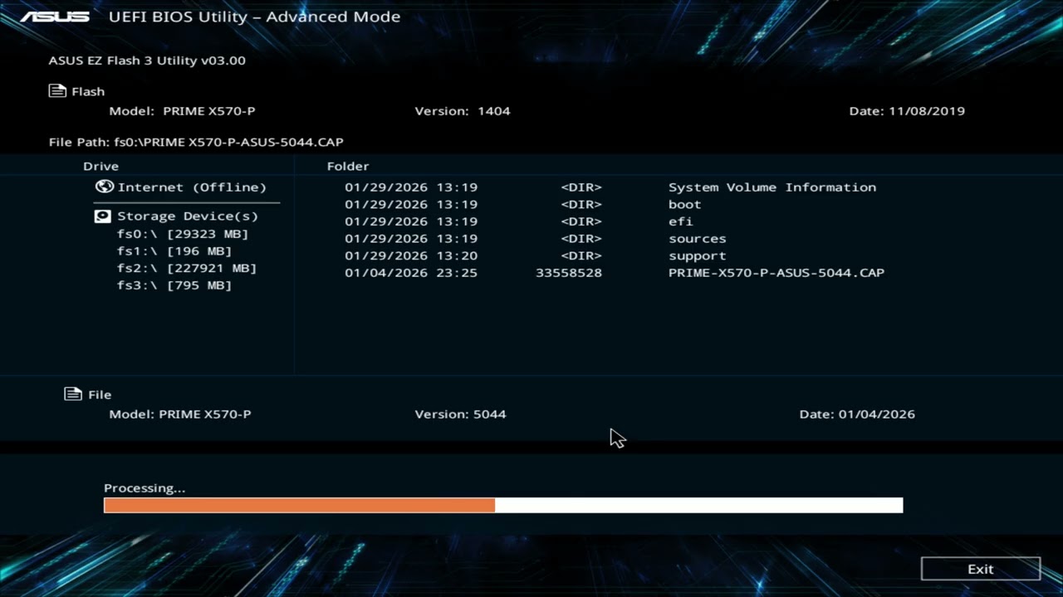Click flash Version: 1404 text
Screen dimensions: 1063x597
coord(463,111)
